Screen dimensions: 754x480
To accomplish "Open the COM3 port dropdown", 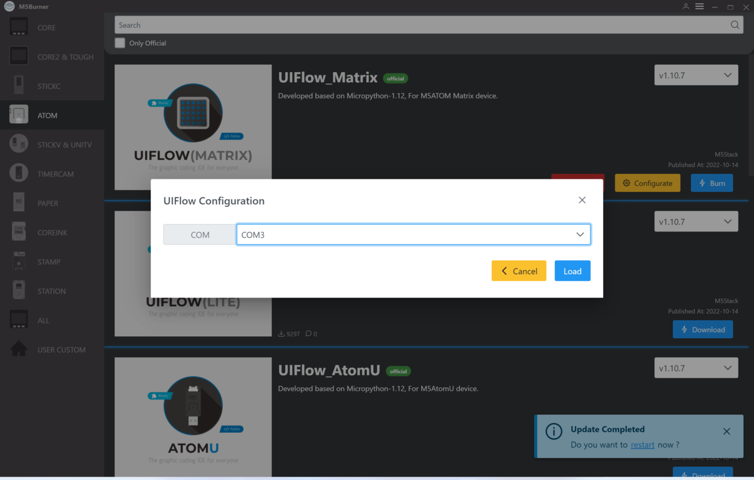I will tap(413, 235).
